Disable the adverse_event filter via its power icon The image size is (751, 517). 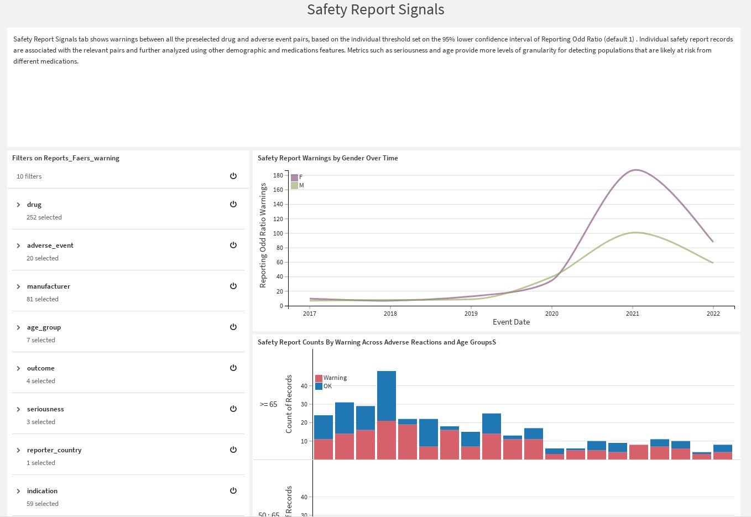(x=233, y=245)
